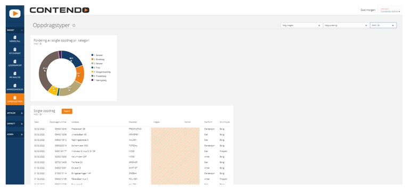Favorite the page with the star icon
This screenshot has width=411, height=194.
point(74,26)
